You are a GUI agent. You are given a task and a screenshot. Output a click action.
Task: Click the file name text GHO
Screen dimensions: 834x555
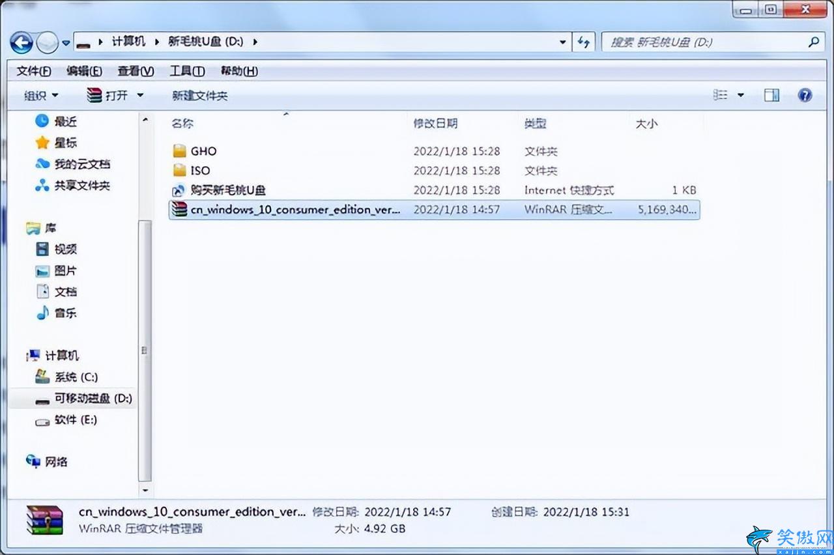(x=203, y=151)
